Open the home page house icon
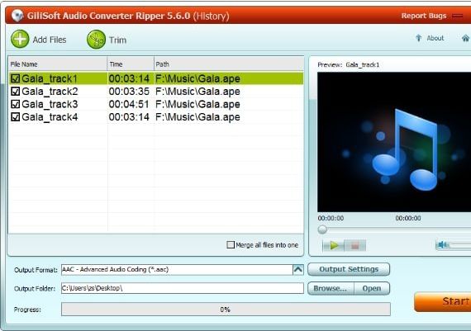The width and height of the screenshot is (471, 331). (x=465, y=38)
